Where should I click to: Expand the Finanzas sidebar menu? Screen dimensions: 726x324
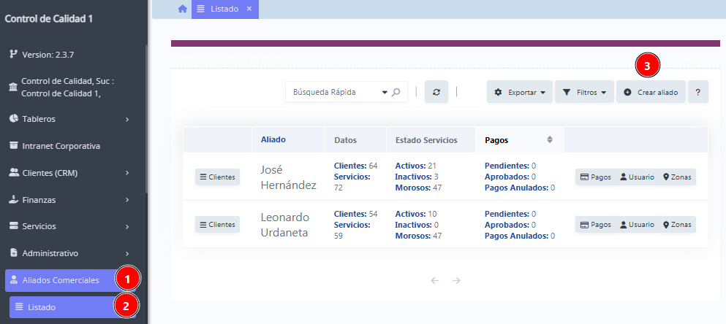[x=69, y=199]
